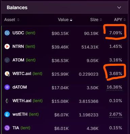
Task: Sort by Asset column arrows
Action: [18, 20]
